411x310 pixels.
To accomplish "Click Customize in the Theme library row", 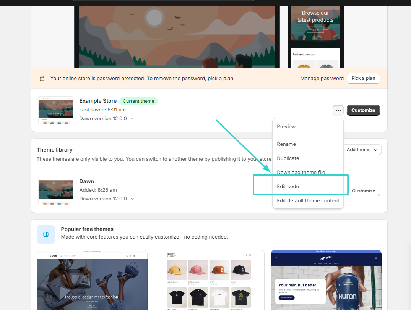I will 363,191.
